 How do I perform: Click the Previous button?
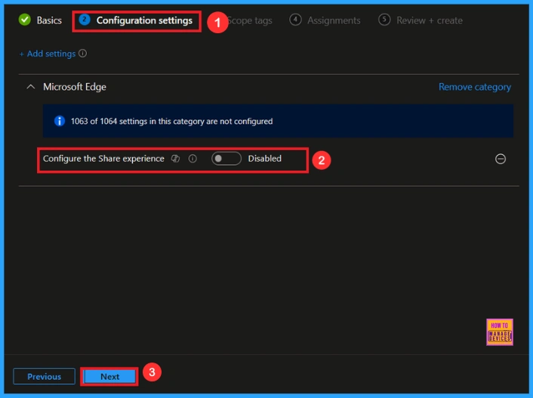[45, 377]
